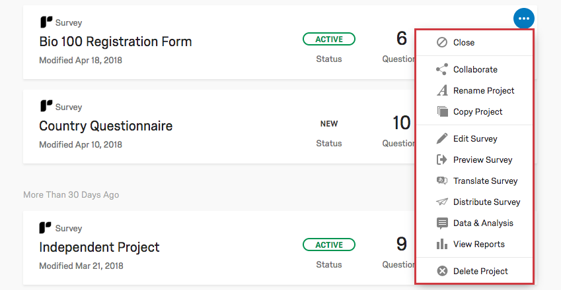Click the Close project circle-slash icon
The image size is (561, 290).
(442, 42)
